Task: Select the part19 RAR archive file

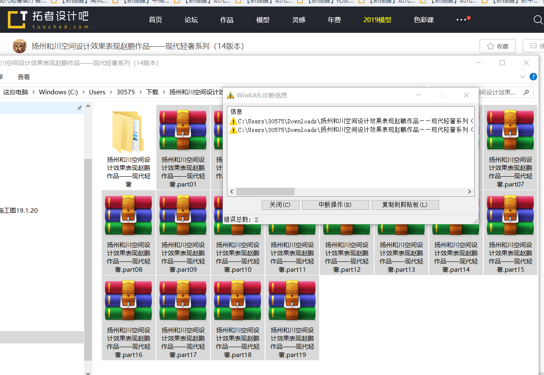Action: [292, 318]
